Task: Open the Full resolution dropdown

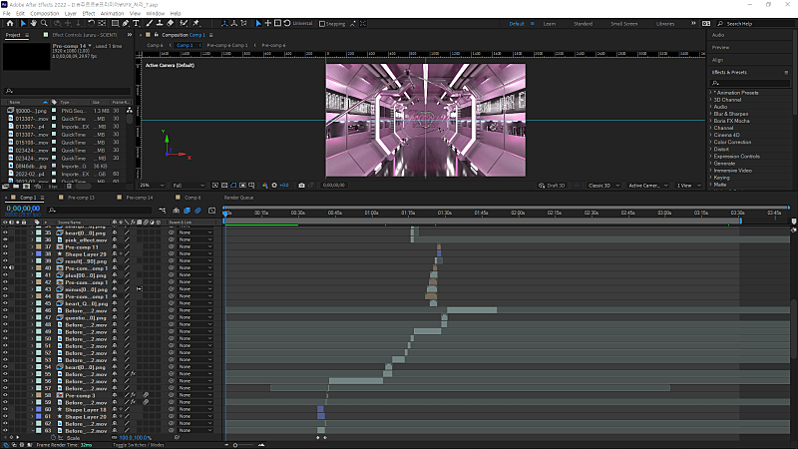Action: 189,186
